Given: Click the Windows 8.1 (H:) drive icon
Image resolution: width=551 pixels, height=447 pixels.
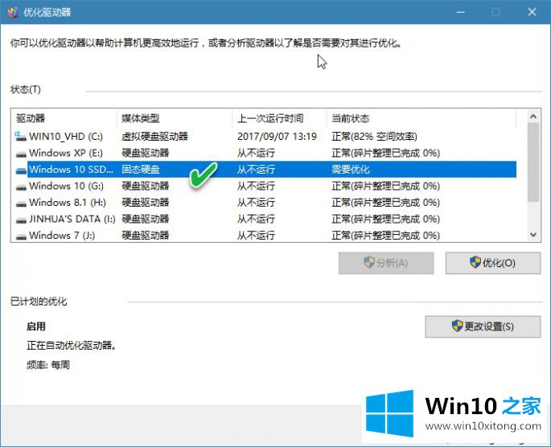Looking at the screenshot, I should [21, 203].
